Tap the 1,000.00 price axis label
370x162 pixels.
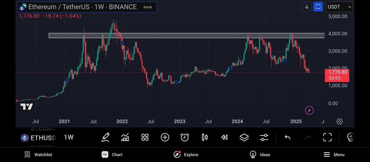(338, 86)
